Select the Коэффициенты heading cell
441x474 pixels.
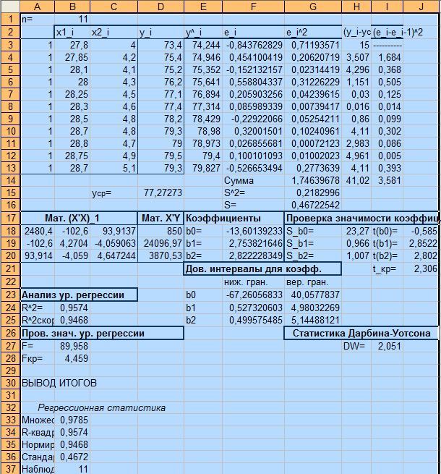(x=234, y=219)
